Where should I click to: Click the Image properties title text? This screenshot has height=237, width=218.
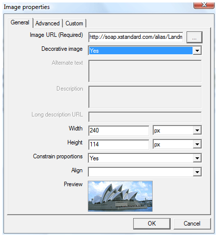(26, 7)
